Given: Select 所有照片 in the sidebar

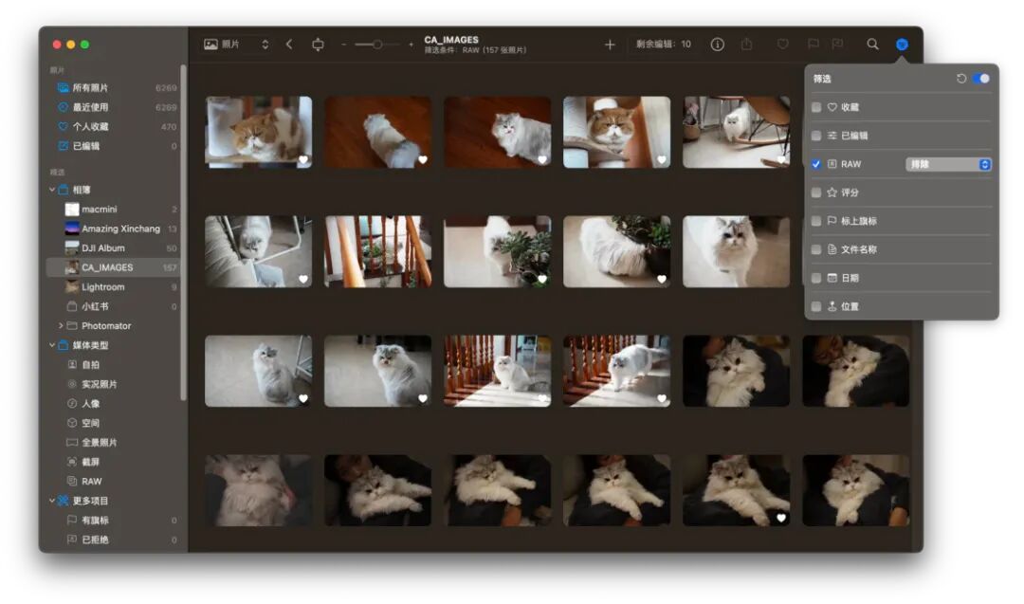Looking at the screenshot, I should 113,88.
